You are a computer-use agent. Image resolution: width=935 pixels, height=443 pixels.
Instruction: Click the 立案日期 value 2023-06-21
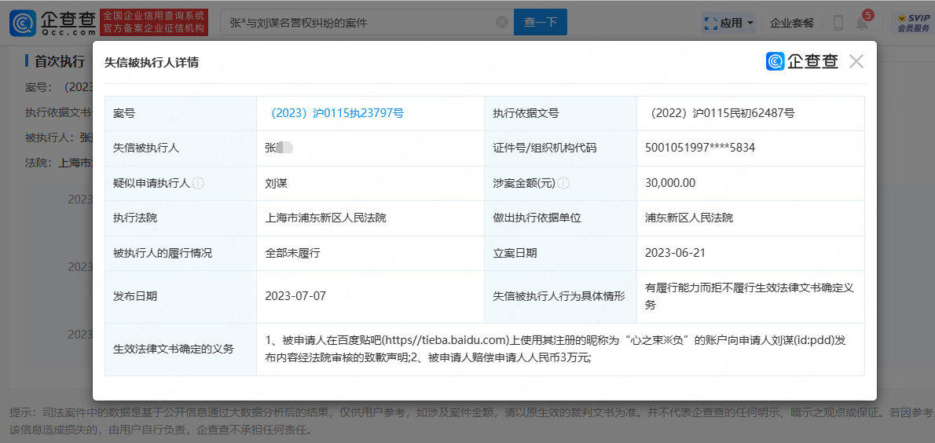(x=675, y=253)
